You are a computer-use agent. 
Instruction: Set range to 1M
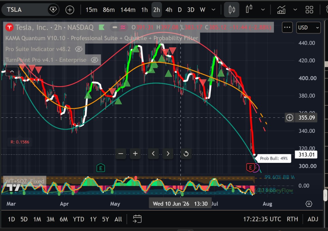37,219
